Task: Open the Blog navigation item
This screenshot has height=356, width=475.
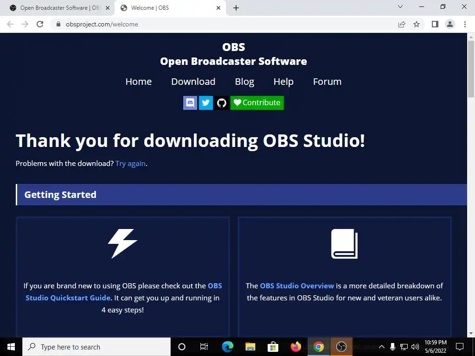Action: click(x=244, y=82)
